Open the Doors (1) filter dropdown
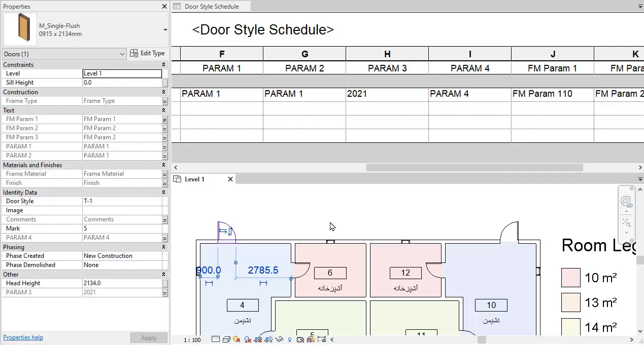644x345 pixels. pyautogui.click(x=122, y=54)
